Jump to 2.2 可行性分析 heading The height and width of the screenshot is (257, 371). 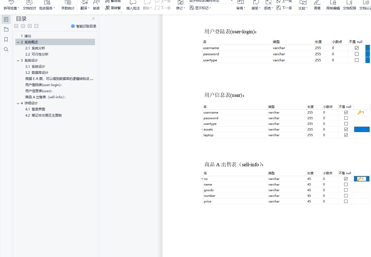click(37, 54)
